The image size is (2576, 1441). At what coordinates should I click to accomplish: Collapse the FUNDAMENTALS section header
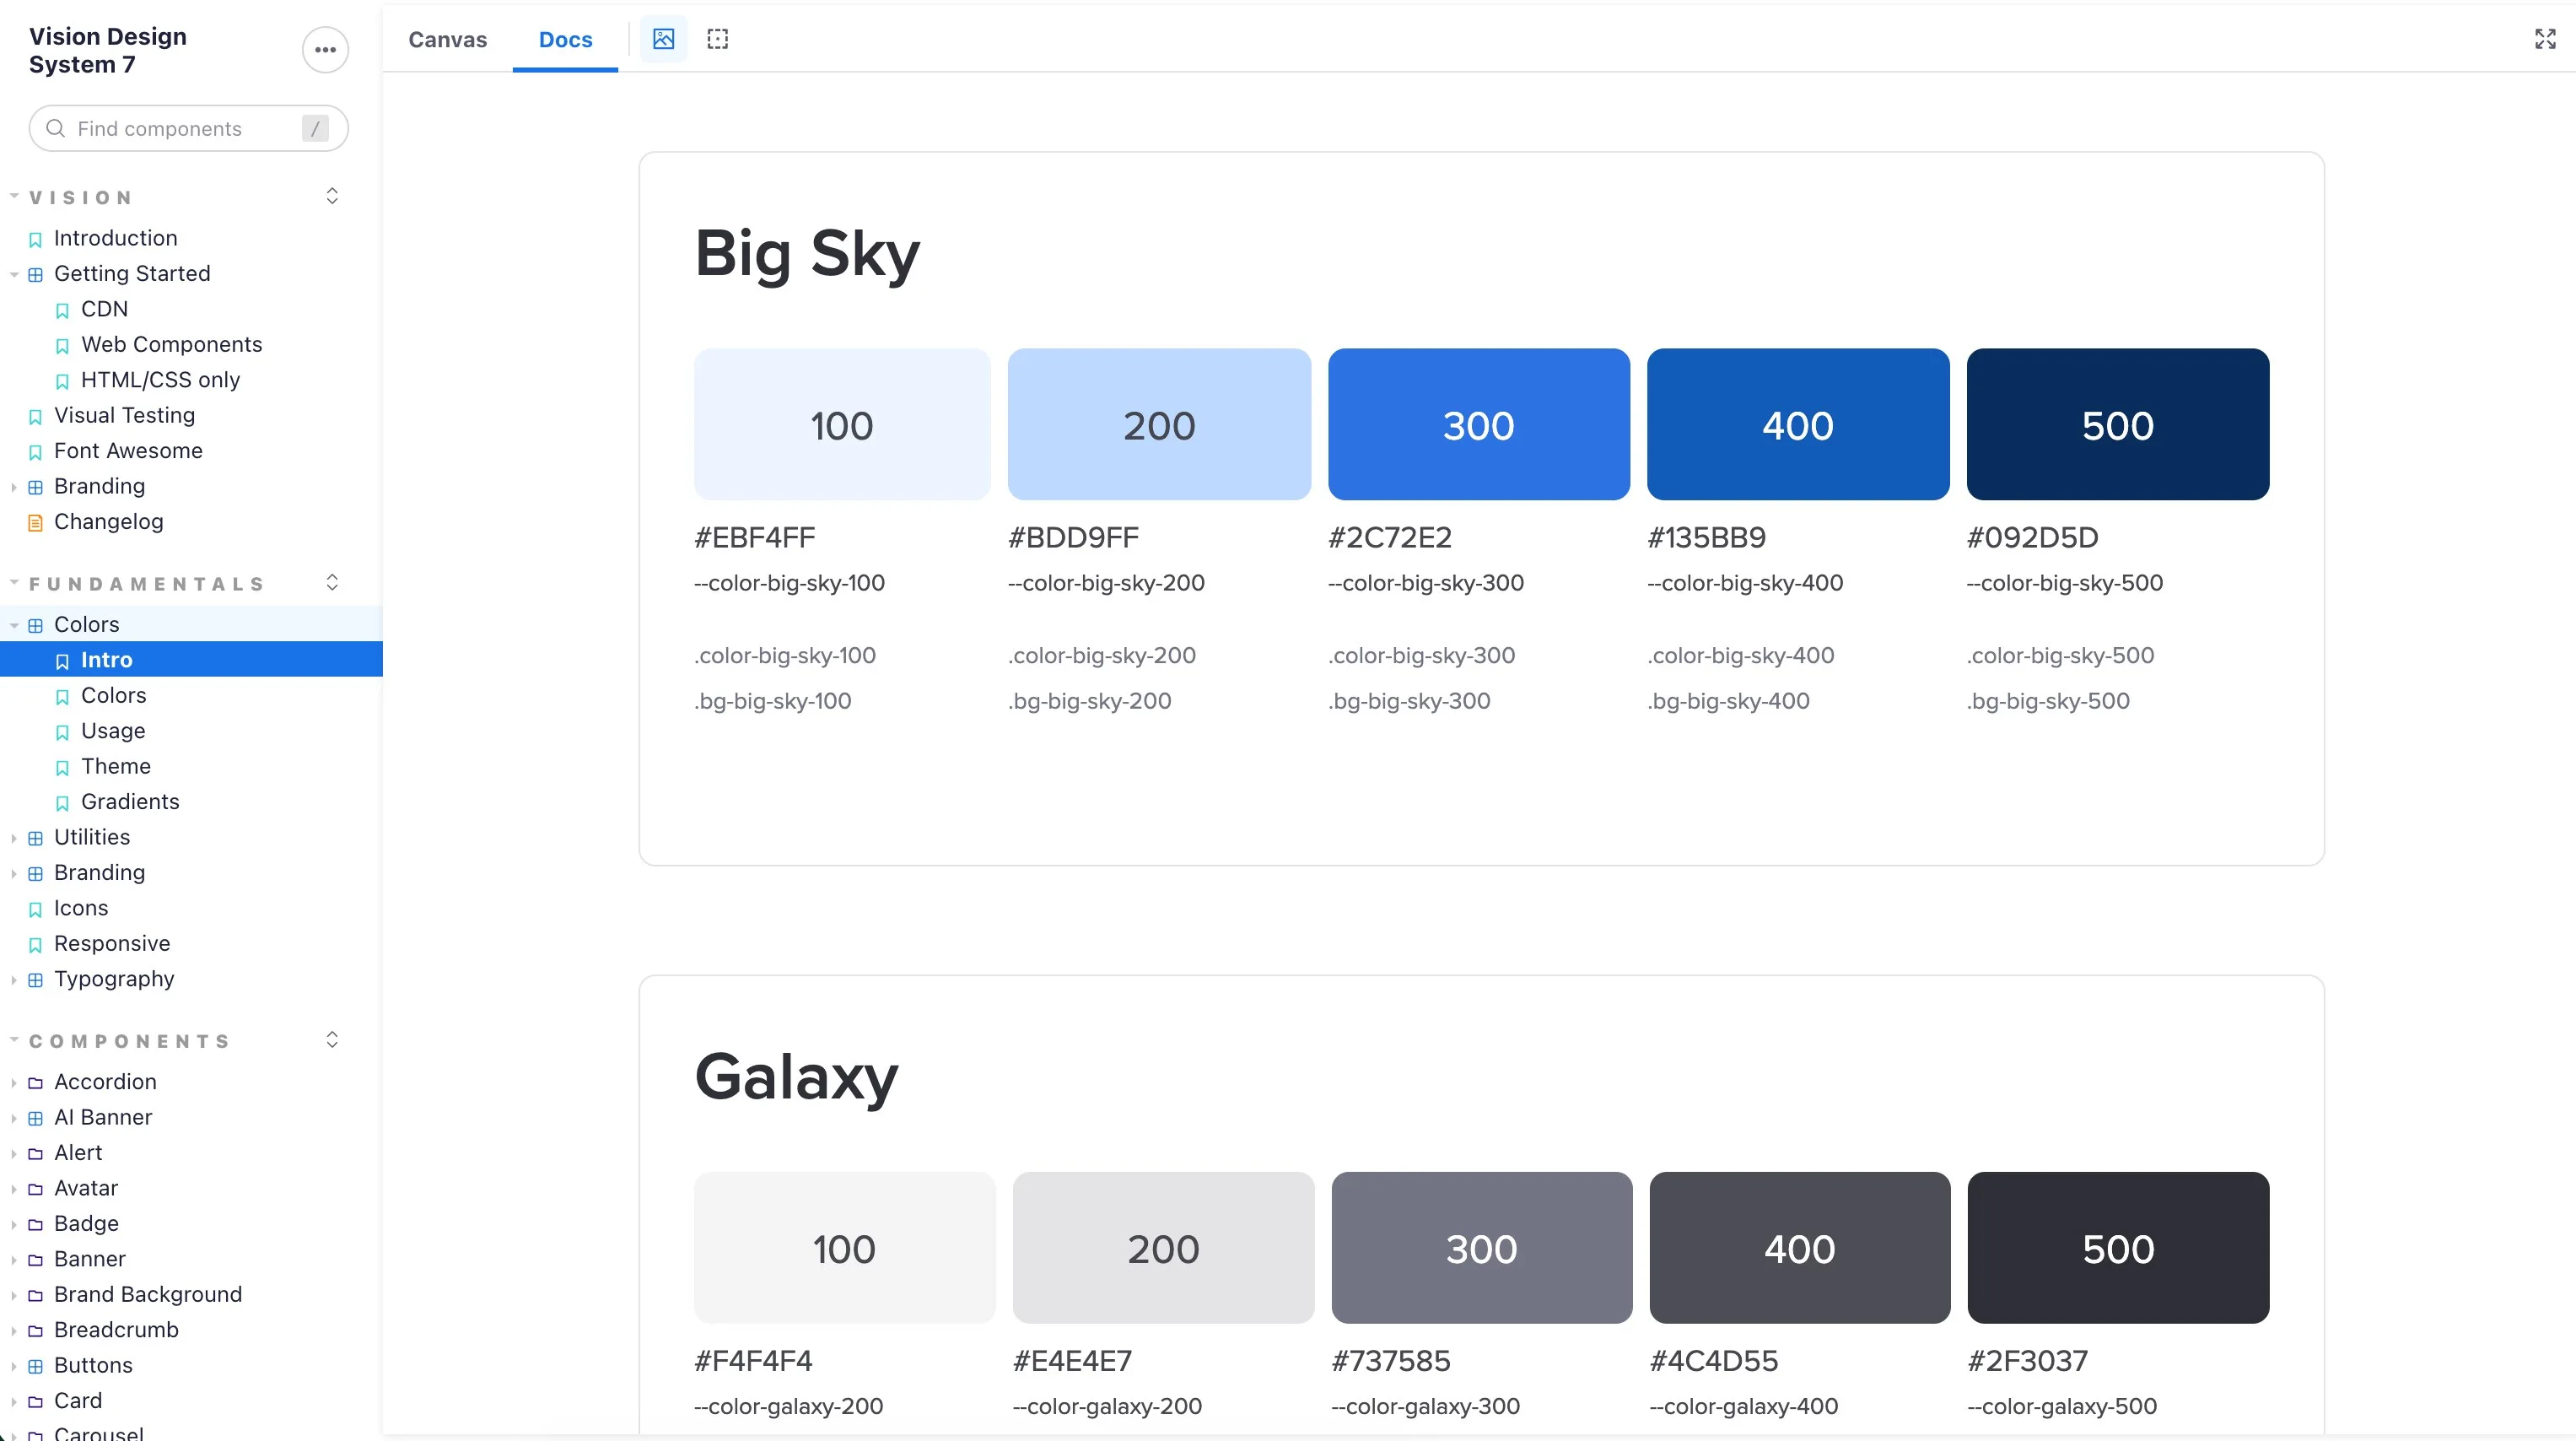[x=147, y=583]
